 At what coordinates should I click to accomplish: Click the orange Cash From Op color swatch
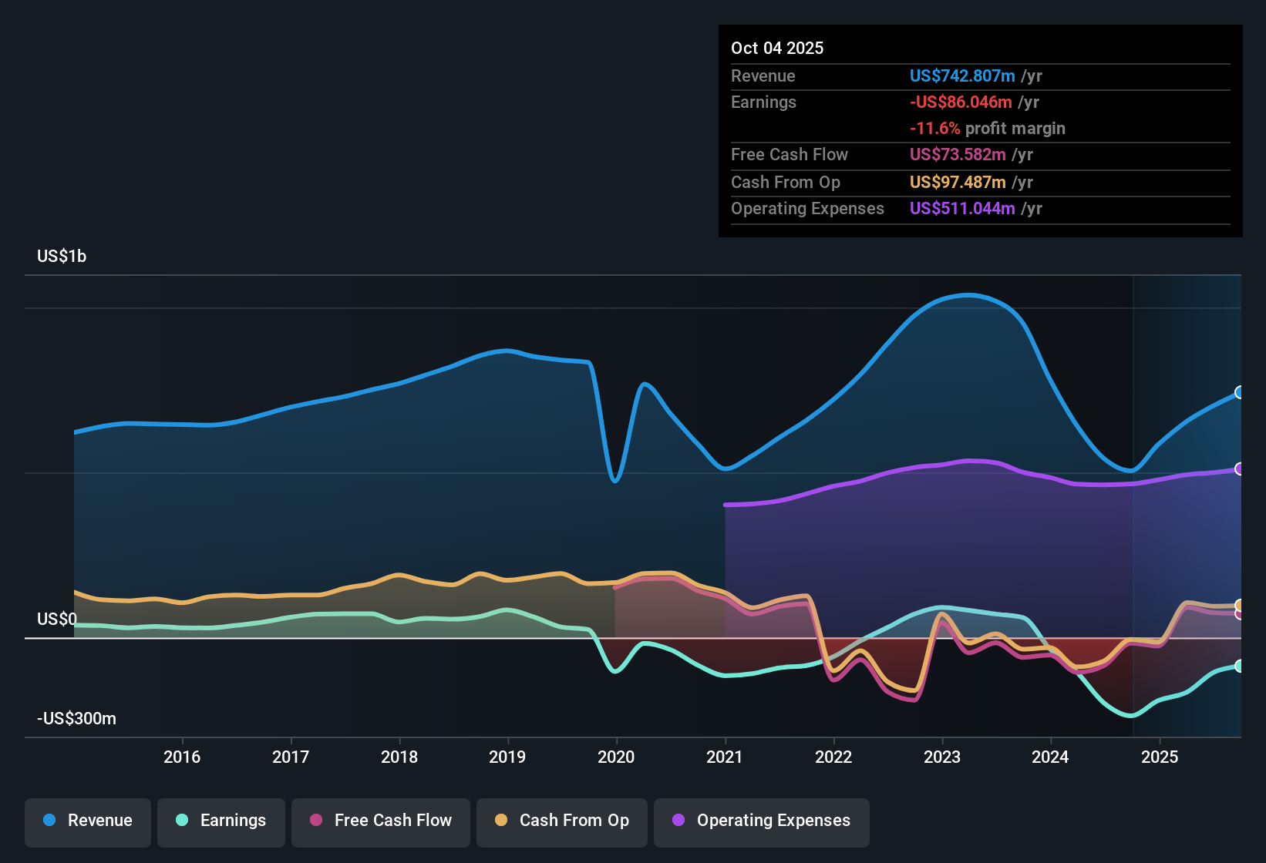(x=500, y=821)
